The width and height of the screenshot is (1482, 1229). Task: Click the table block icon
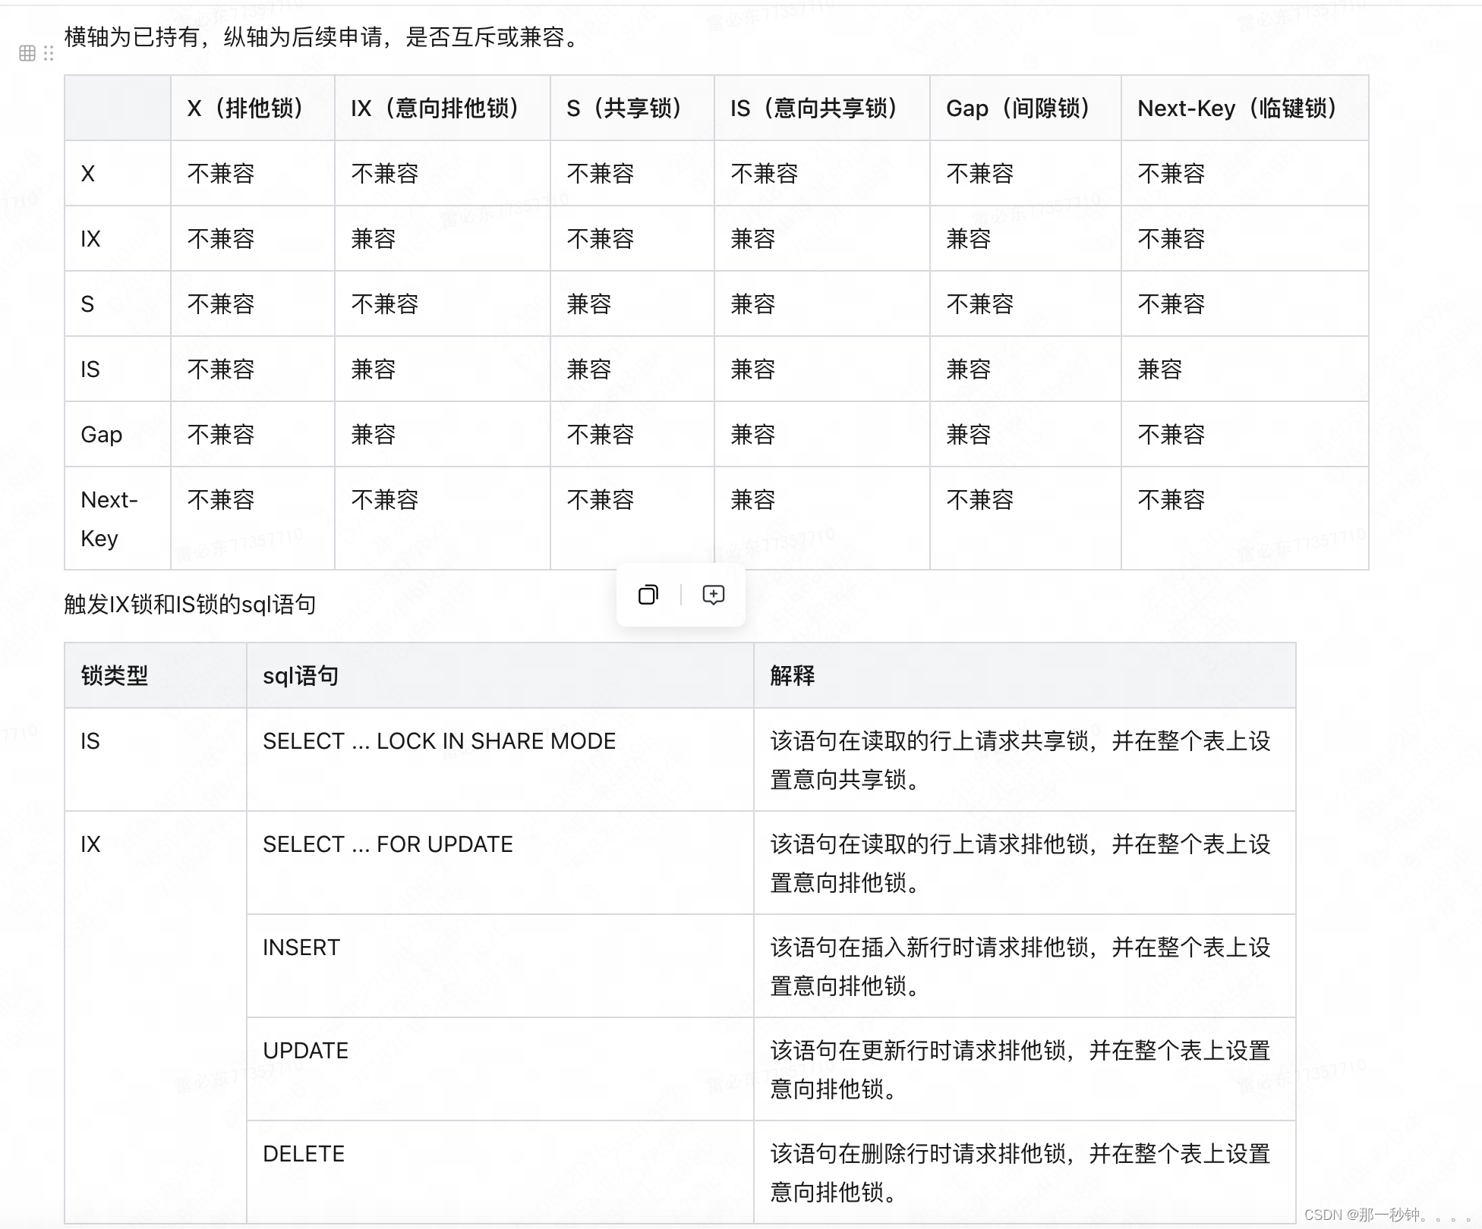[x=27, y=53]
